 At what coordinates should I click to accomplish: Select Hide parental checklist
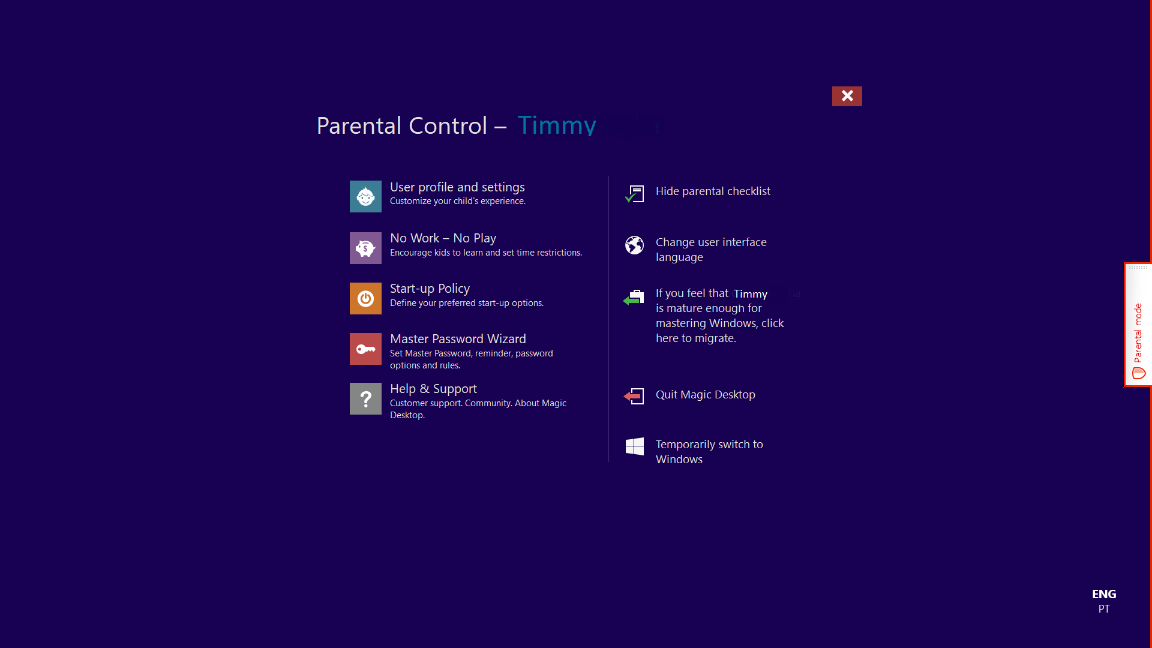[713, 191]
